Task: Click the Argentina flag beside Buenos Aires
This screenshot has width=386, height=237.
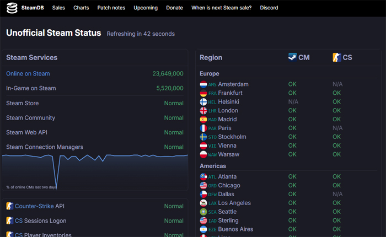Action: [x=203, y=229]
